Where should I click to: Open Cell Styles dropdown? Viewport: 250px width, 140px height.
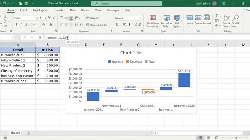point(177,22)
